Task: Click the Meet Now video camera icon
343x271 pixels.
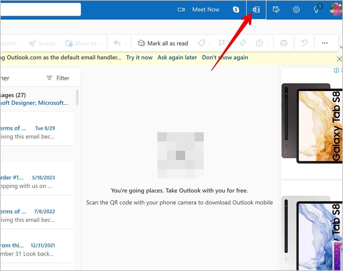Action: point(181,10)
